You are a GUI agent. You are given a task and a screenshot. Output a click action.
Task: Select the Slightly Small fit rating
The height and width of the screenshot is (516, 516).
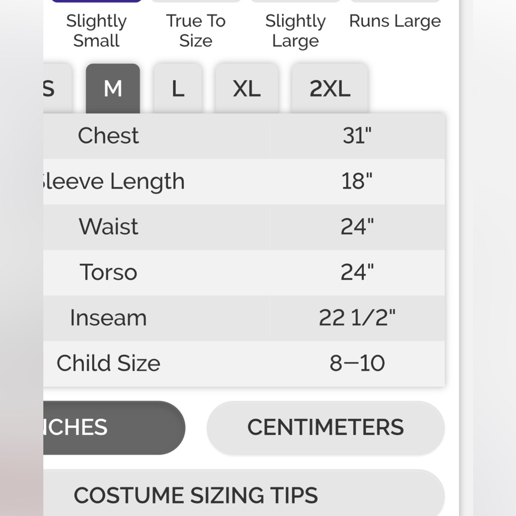coord(96,30)
